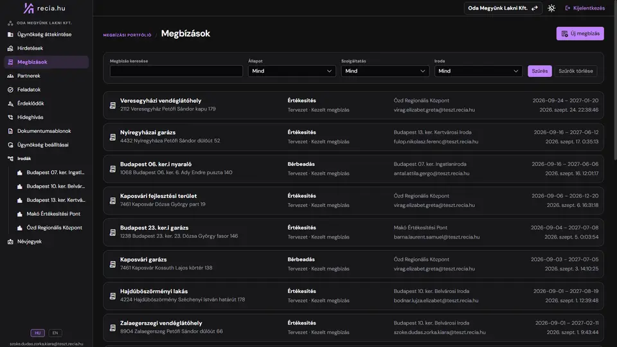
Task: Click the Budapest 07. ker. office building icon
Action: pos(20,173)
